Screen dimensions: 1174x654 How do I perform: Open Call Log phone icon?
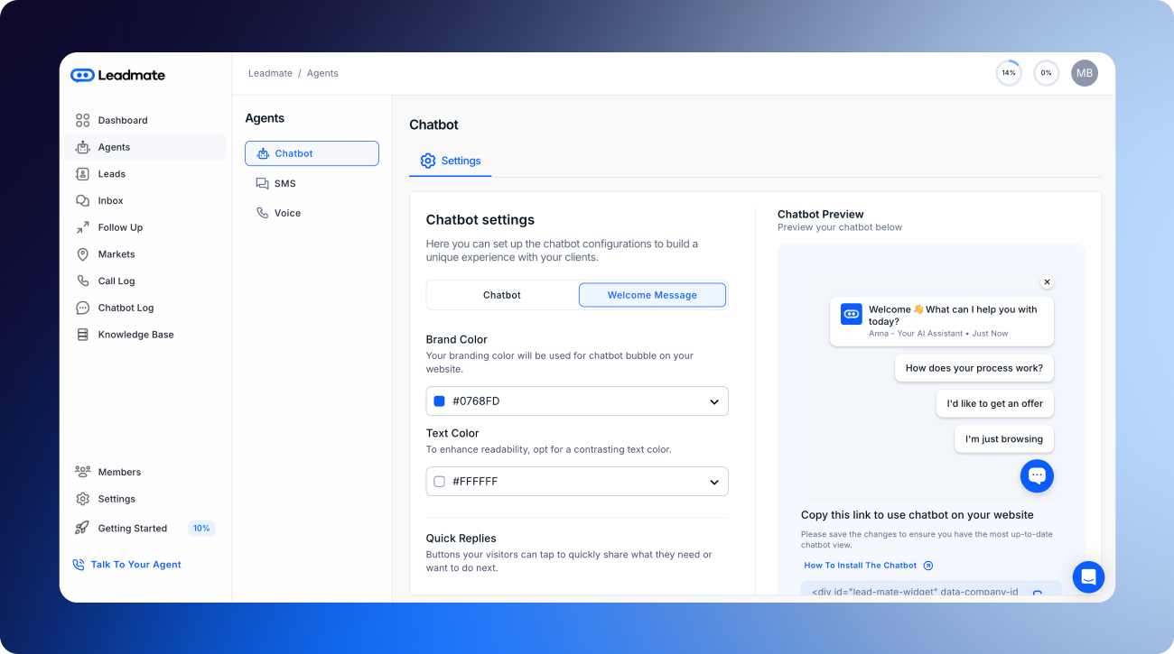pyautogui.click(x=83, y=281)
